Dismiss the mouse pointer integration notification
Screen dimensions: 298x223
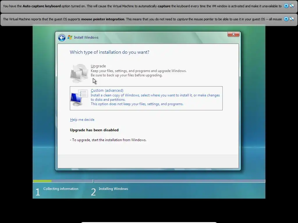[286, 19]
